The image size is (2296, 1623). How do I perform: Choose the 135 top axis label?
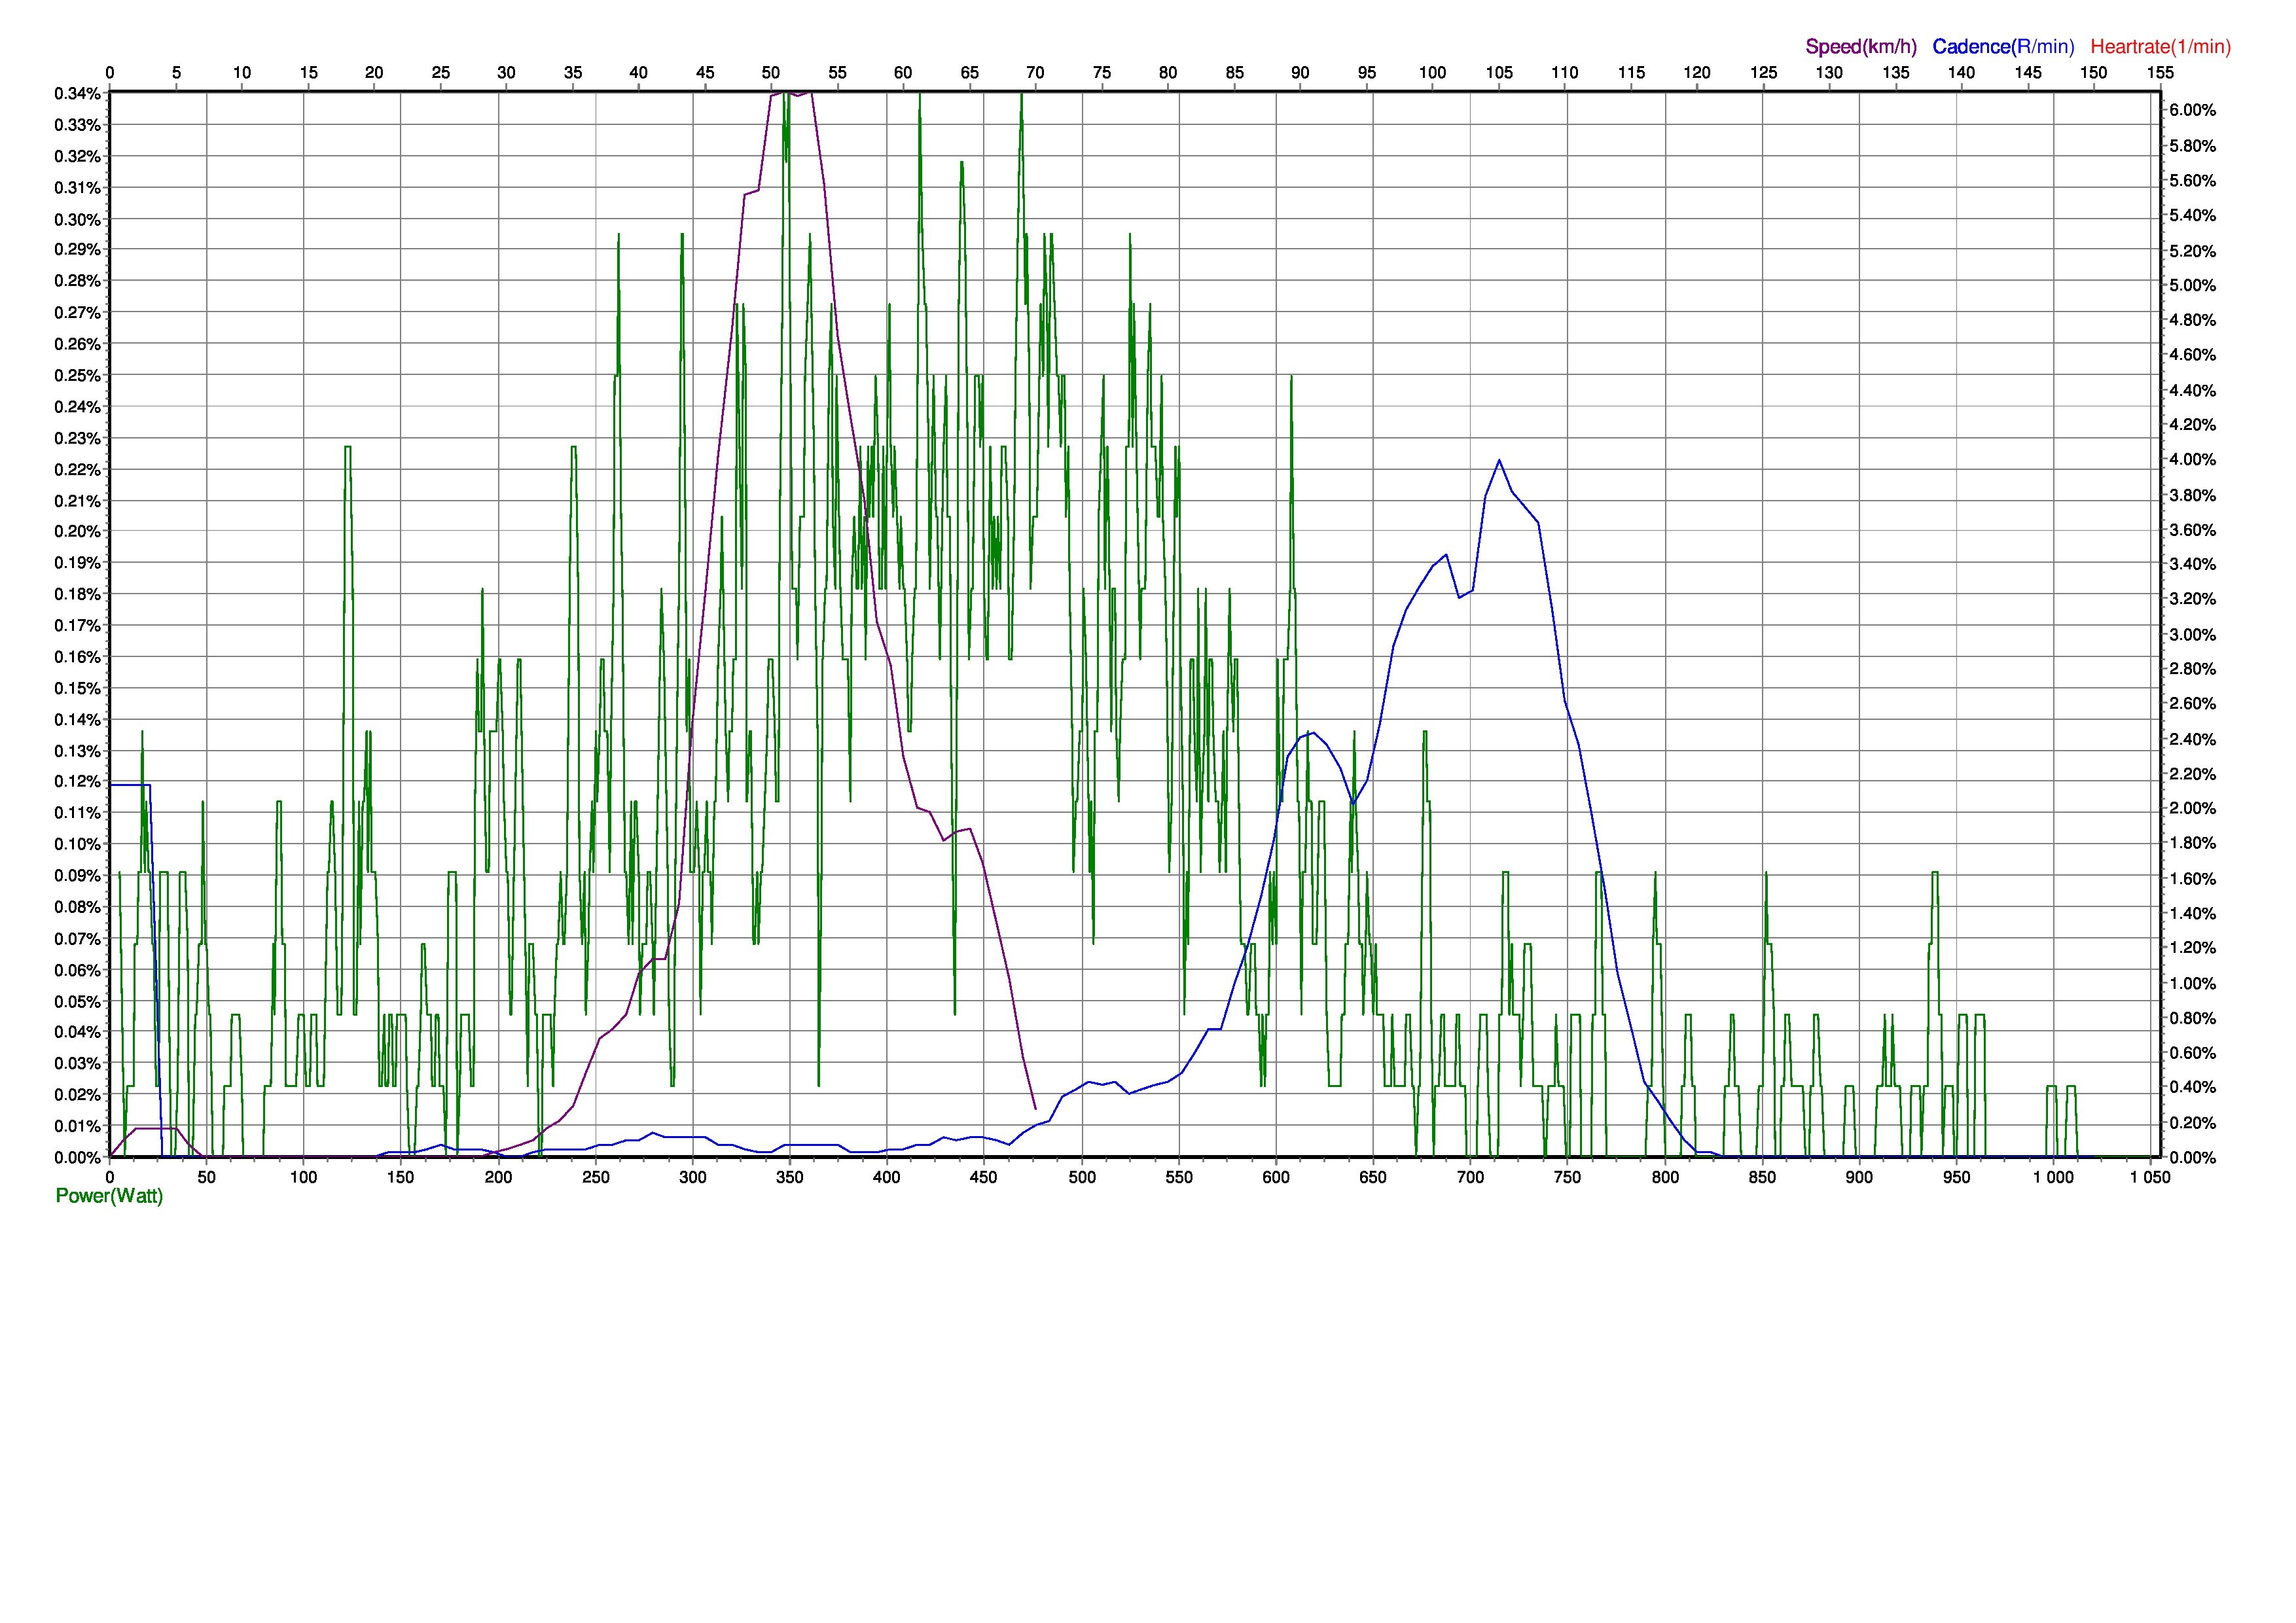pos(1895,72)
